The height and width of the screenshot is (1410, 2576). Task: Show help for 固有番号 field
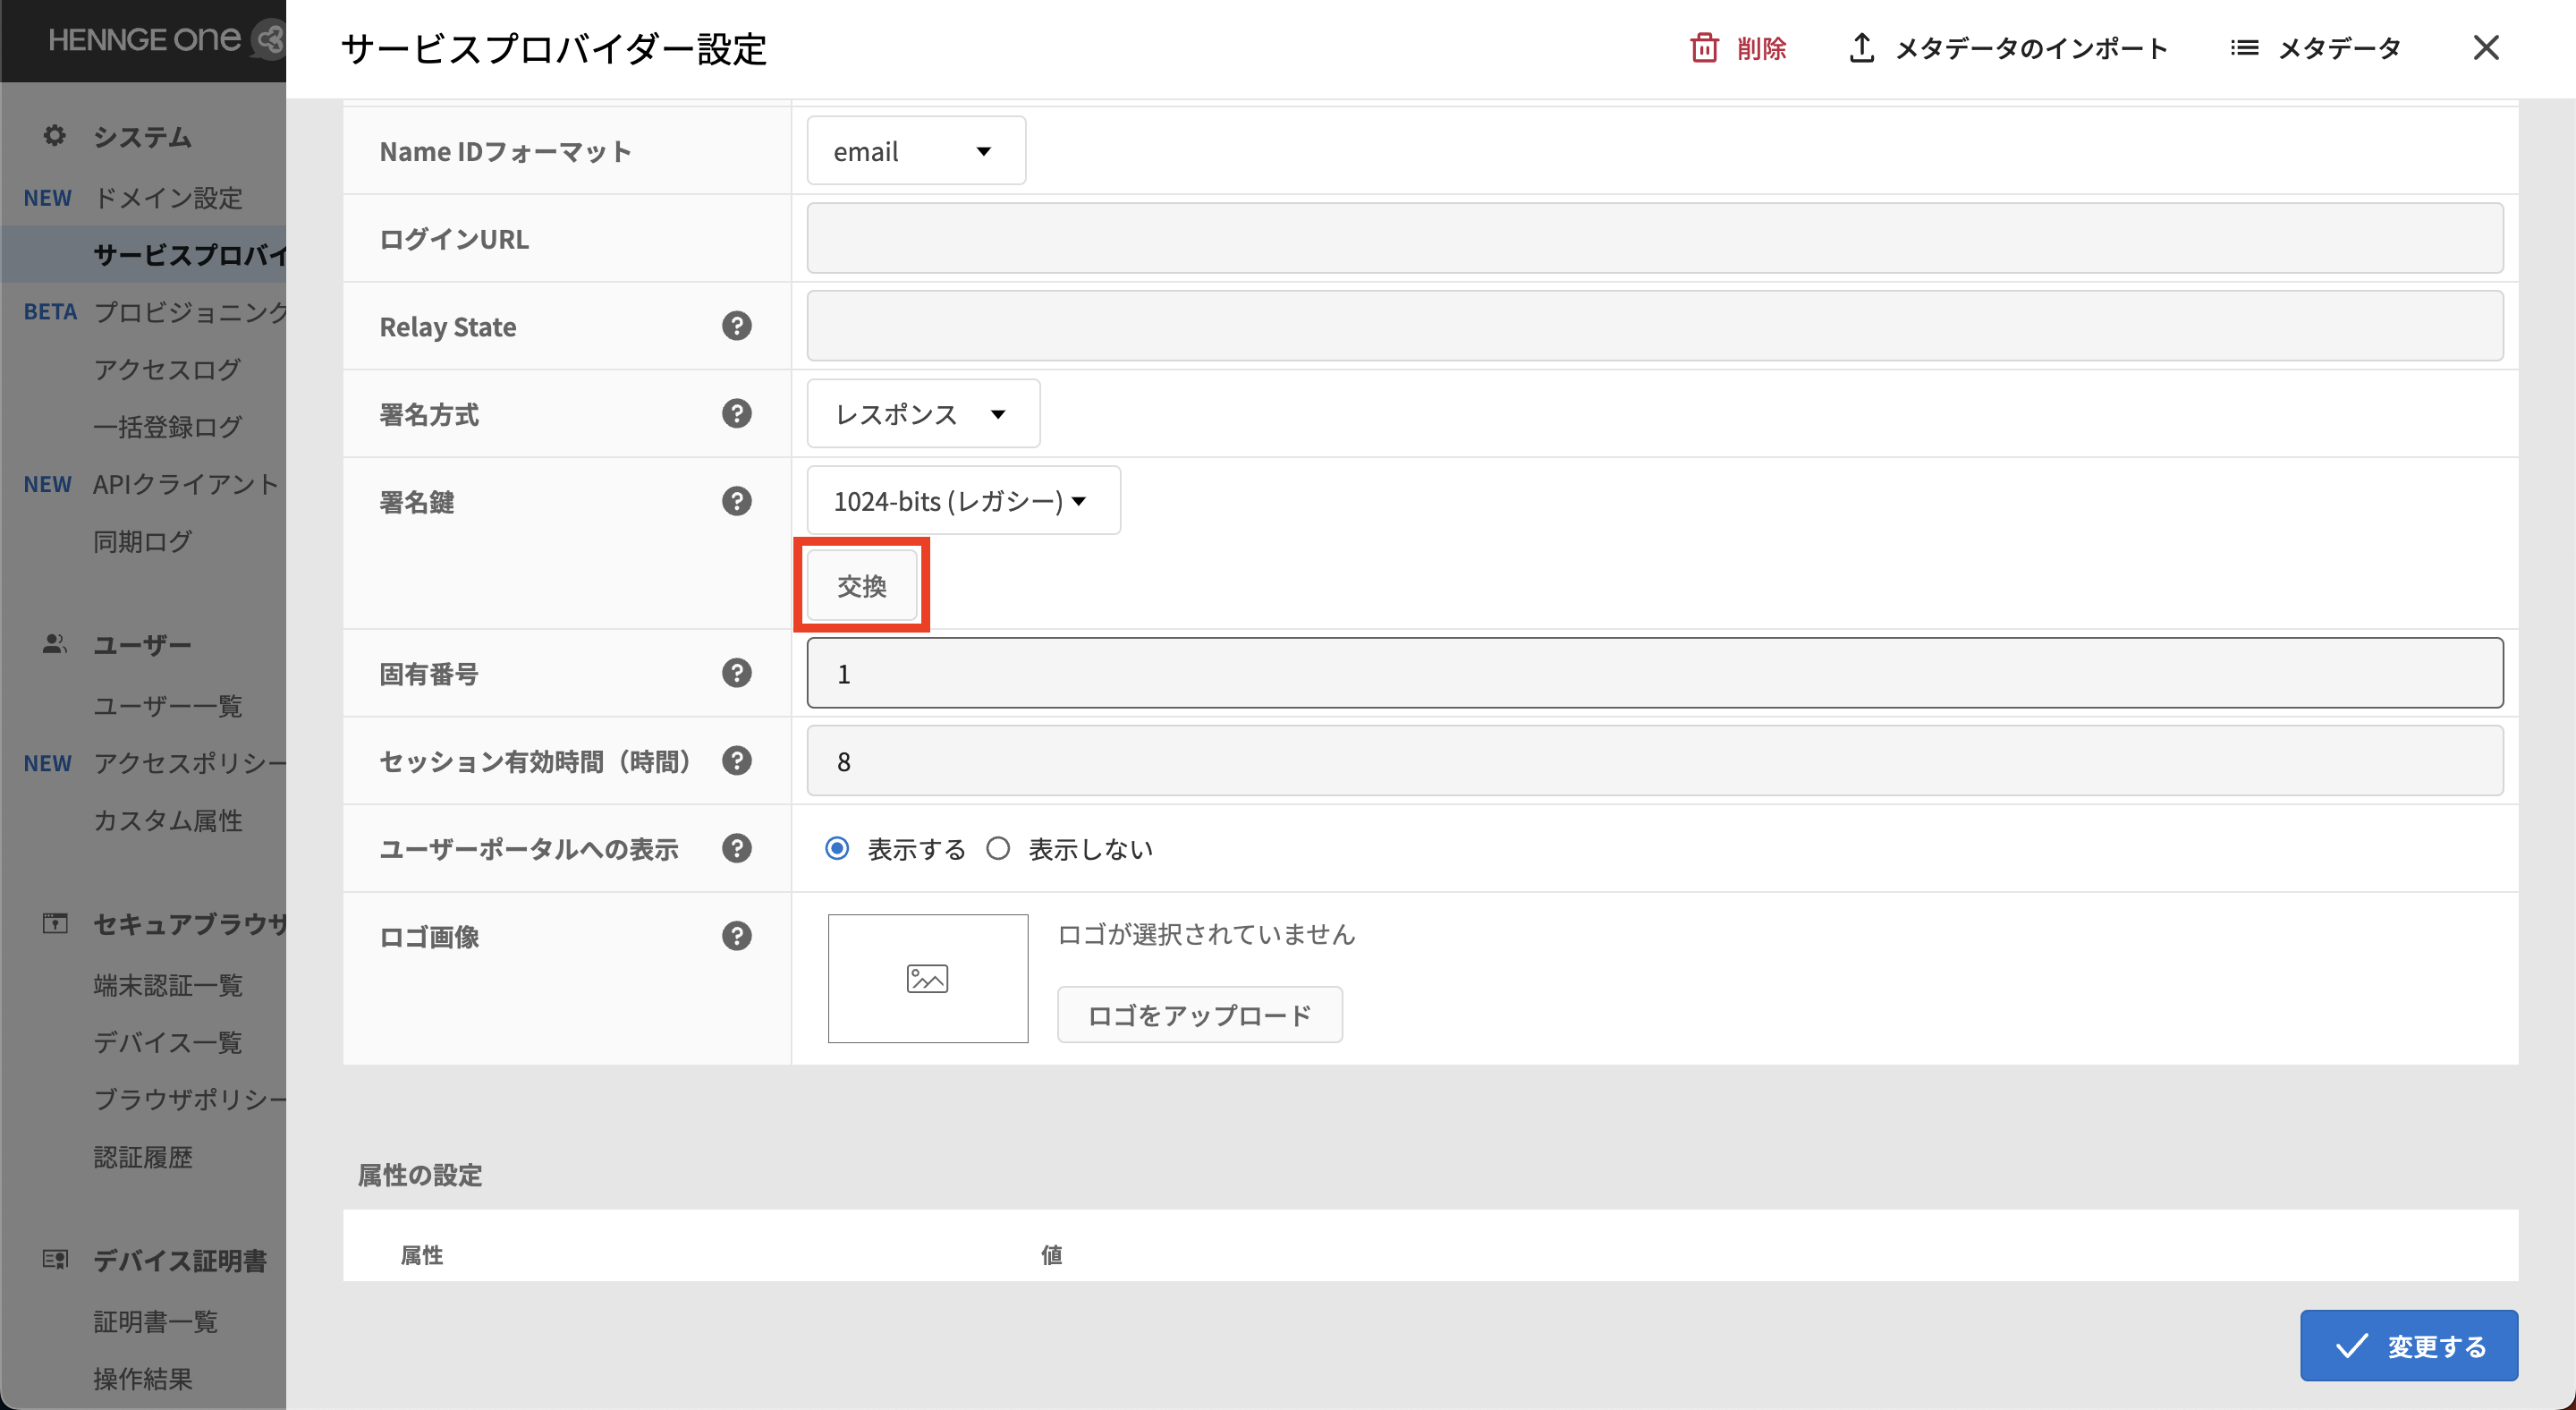pos(736,673)
